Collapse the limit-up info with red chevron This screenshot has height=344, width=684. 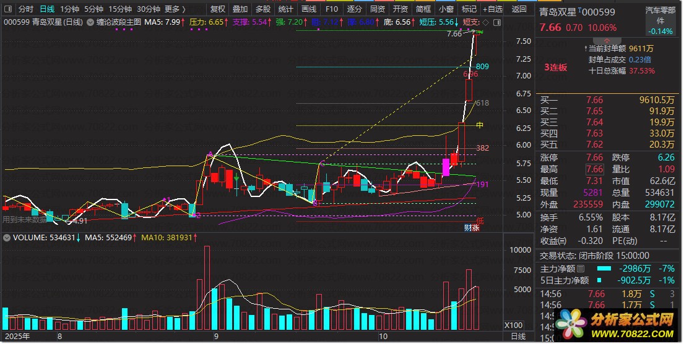(x=607, y=41)
